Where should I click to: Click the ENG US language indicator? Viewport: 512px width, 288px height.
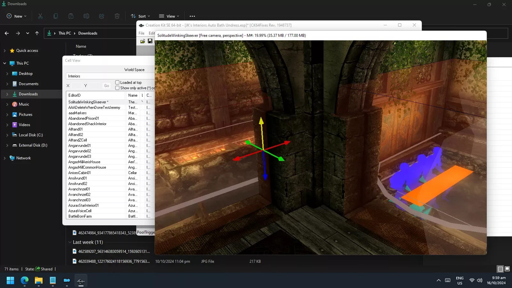[460, 281]
